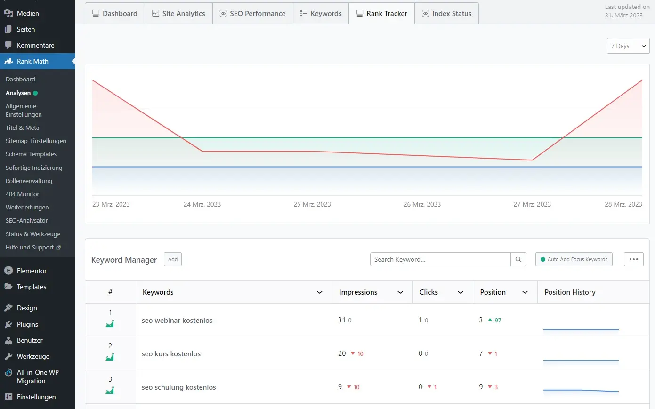Click the search magnifier icon button
The width and height of the screenshot is (655, 409).
[x=518, y=259]
